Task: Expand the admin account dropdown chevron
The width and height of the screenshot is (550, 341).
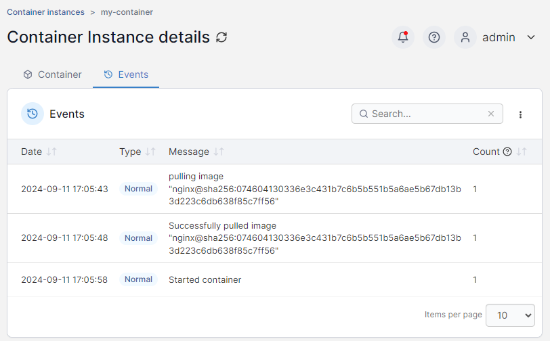Action: pyautogui.click(x=531, y=37)
